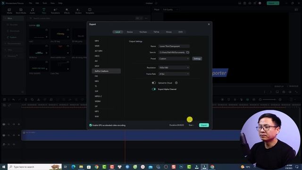
Task: Toggle visibility eye on top video track
Action: pos(19,124)
